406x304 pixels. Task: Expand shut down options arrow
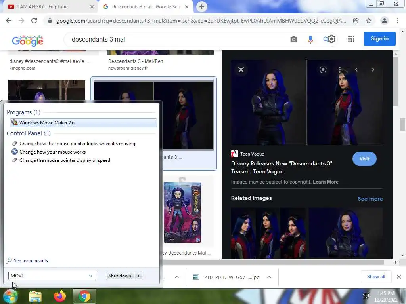click(x=139, y=276)
